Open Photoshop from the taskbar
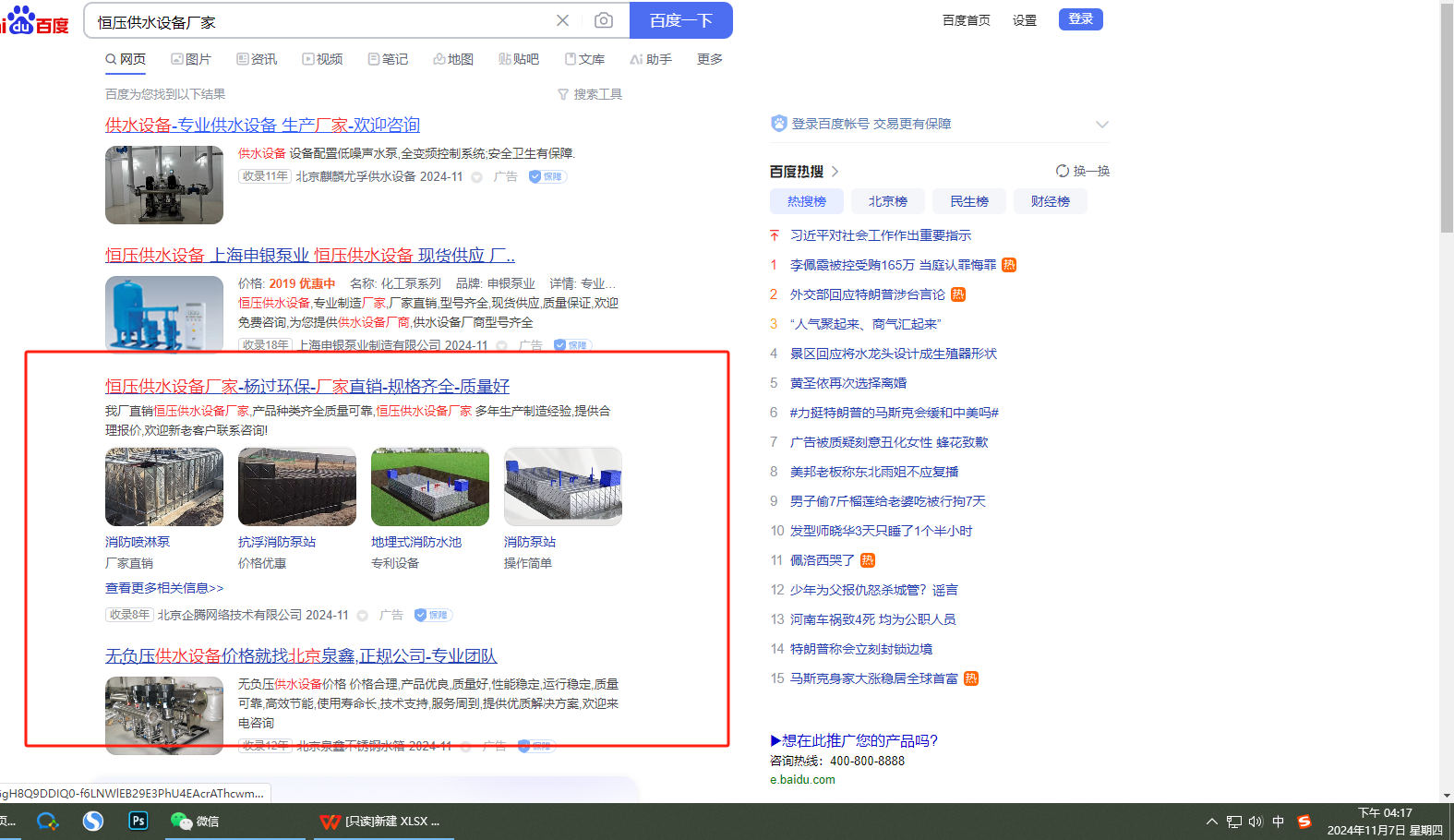 (138, 821)
